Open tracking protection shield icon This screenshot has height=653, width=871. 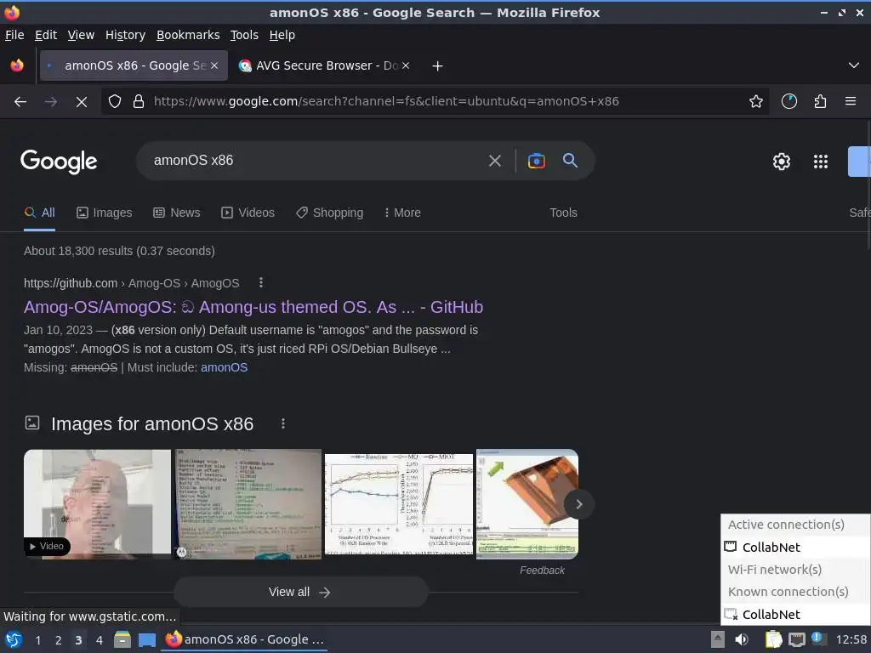click(115, 102)
